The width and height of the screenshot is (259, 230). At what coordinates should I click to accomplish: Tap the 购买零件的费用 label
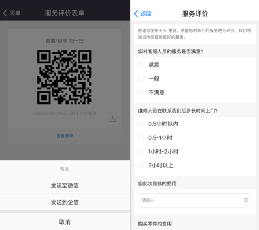[155, 224]
